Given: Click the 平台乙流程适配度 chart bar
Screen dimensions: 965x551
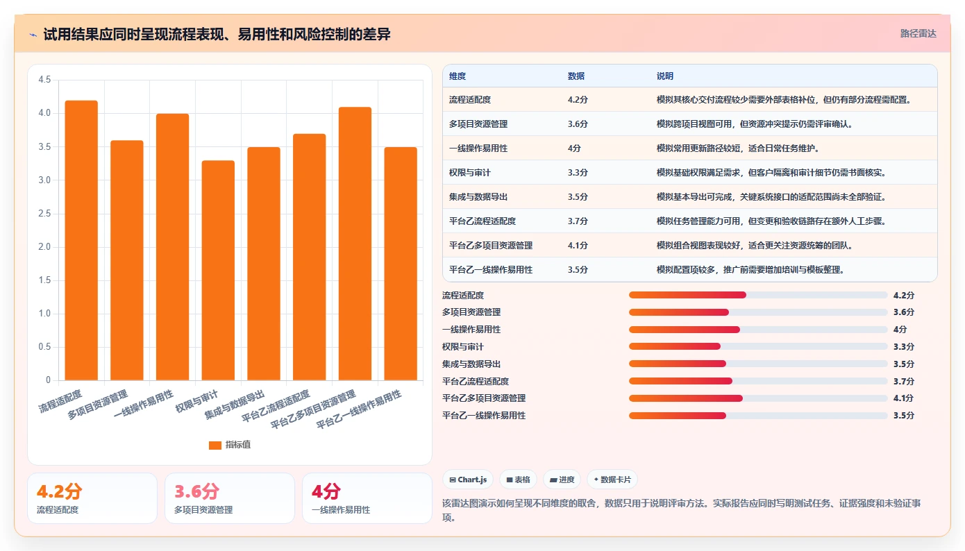Looking at the screenshot, I should [x=309, y=257].
